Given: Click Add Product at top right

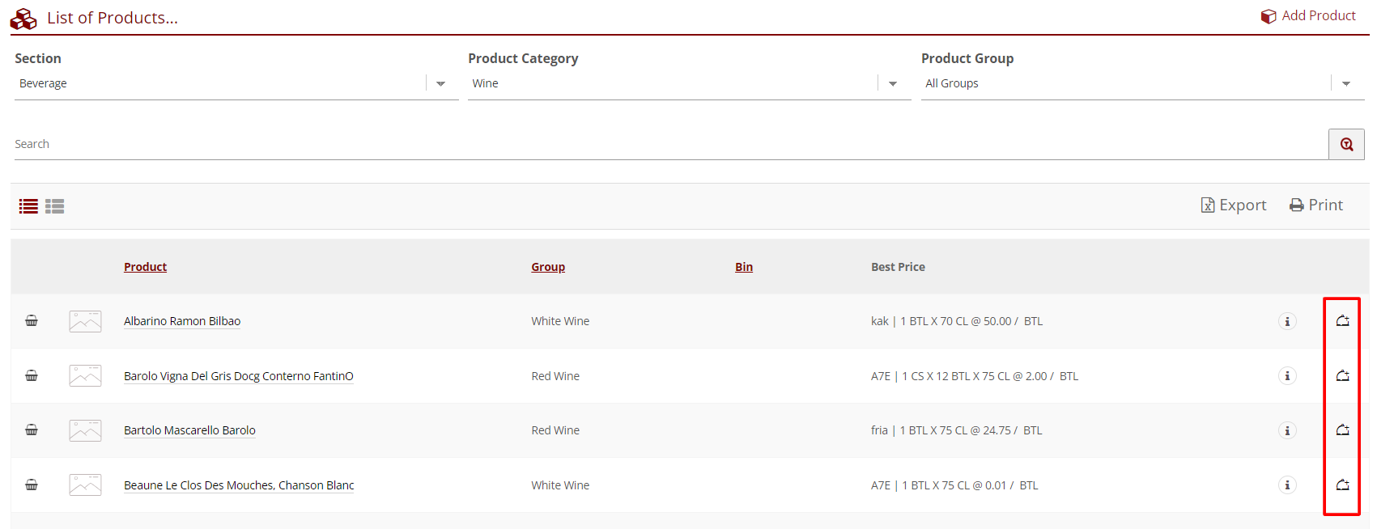Looking at the screenshot, I should pos(1308,15).
